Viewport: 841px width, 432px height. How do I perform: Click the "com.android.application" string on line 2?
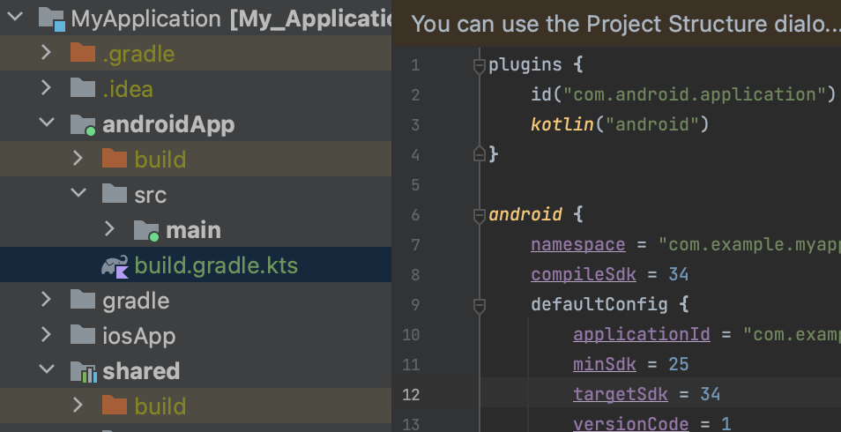(694, 94)
